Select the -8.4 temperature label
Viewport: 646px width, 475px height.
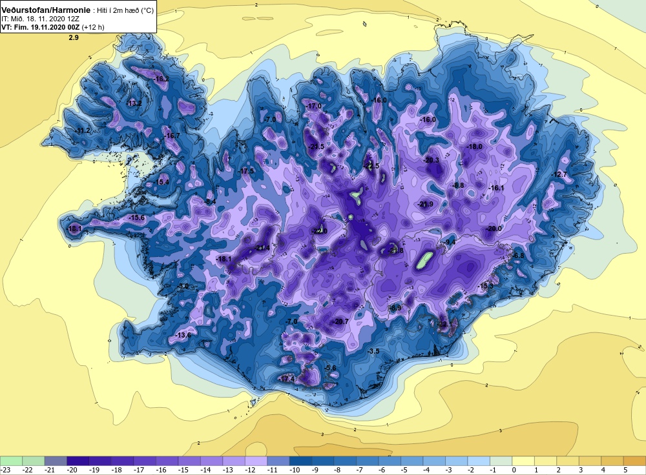210,201
